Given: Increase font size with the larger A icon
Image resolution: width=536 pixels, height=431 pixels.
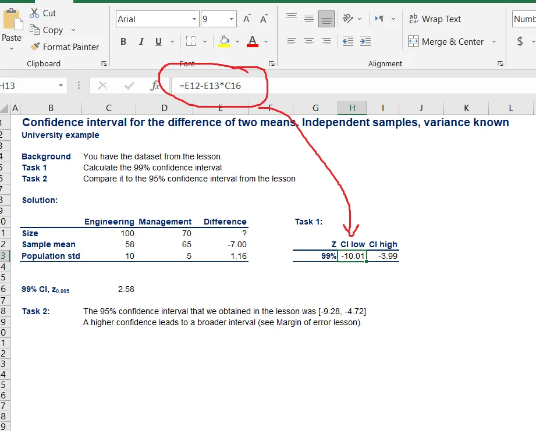Looking at the screenshot, I should click(247, 19).
